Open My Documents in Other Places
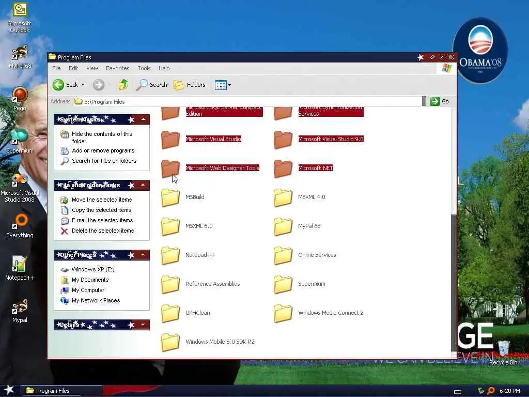Viewport: 529px width, 397px height. pos(90,280)
